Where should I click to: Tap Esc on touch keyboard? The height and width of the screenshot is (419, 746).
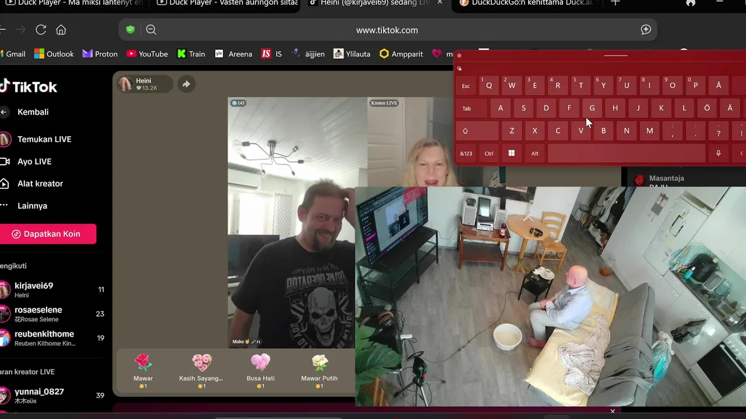(x=466, y=86)
